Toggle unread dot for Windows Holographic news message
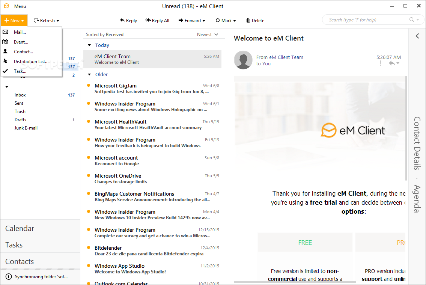The width and height of the screenshot is (426, 285). tap(89, 103)
